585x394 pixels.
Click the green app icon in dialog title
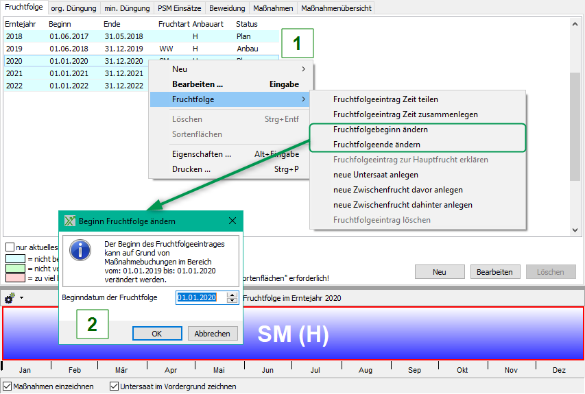point(69,221)
